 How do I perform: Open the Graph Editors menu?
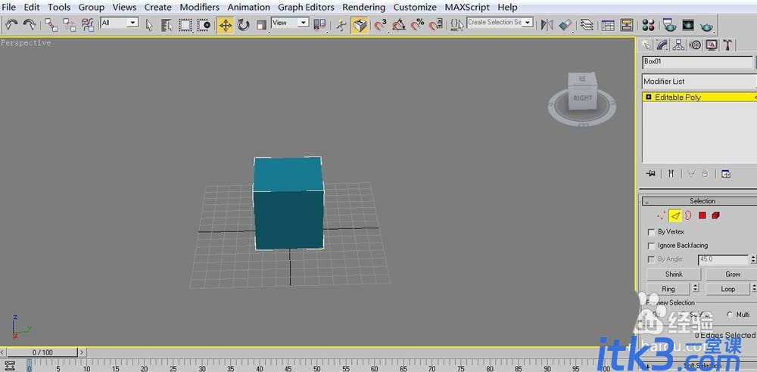306,8
